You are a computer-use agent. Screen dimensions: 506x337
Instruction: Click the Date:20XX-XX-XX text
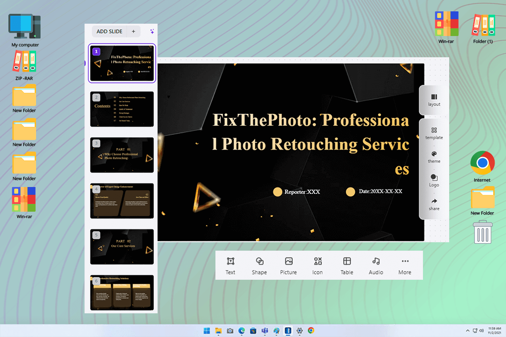380,191
